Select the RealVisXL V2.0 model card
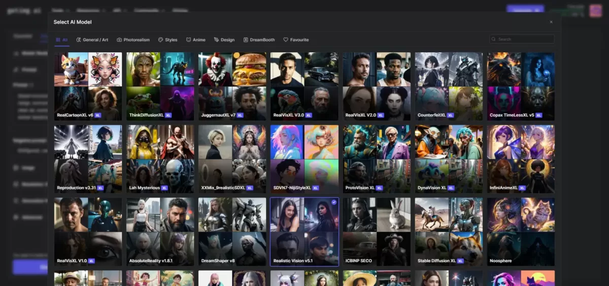The width and height of the screenshot is (609, 286). click(377, 86)
